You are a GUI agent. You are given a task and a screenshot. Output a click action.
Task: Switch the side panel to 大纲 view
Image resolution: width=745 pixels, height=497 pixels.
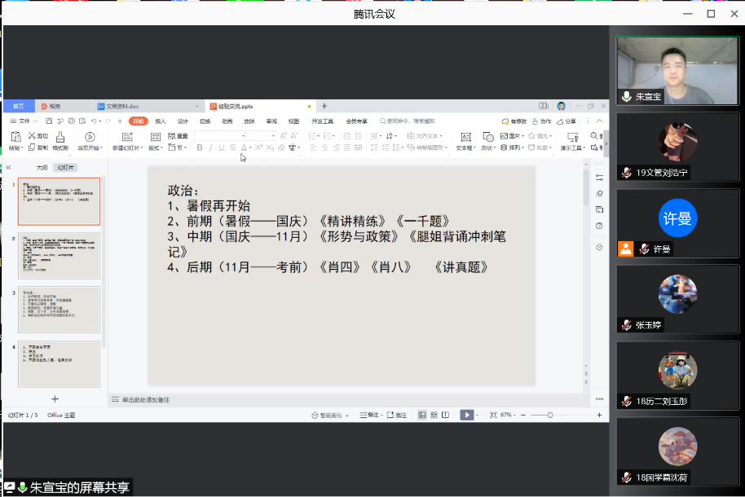click(41, 167)
